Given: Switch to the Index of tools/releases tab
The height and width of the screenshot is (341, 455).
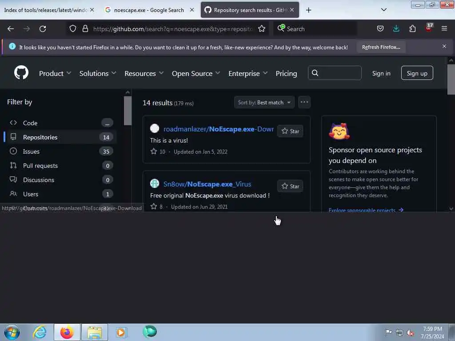Looking at the screenshot, I should point(46,10).
